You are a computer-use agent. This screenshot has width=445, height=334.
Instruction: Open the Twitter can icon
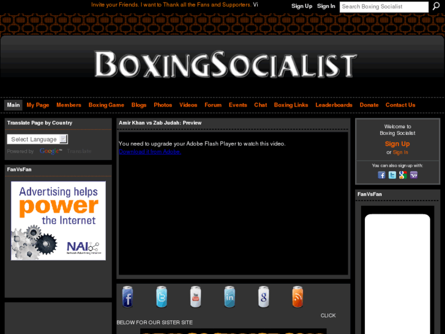tap(162, 297)
